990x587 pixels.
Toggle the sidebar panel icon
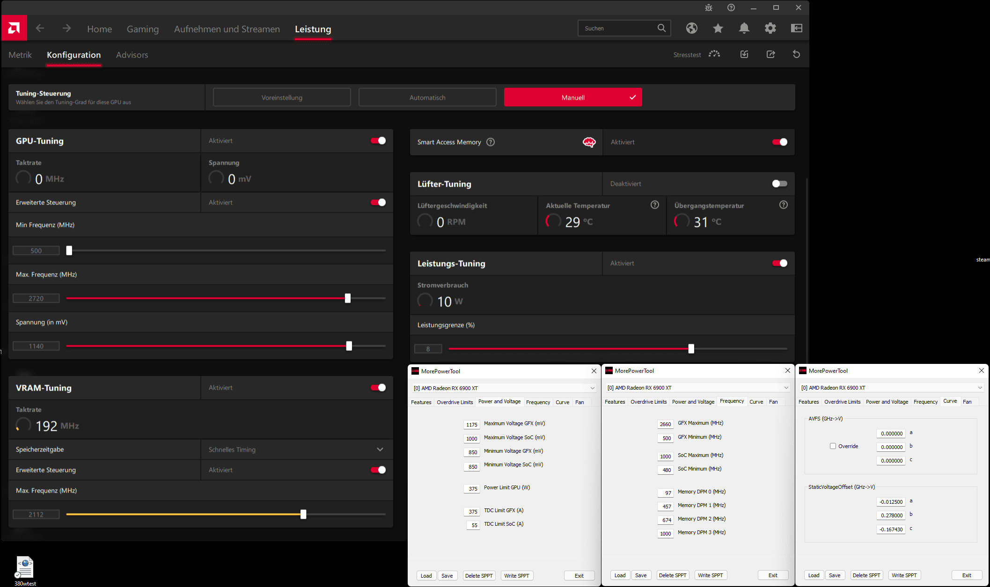click(x=797, y=28)
